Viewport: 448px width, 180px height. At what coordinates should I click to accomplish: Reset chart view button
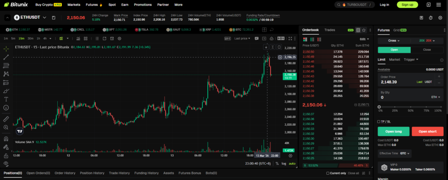click(x=279, y=47)
